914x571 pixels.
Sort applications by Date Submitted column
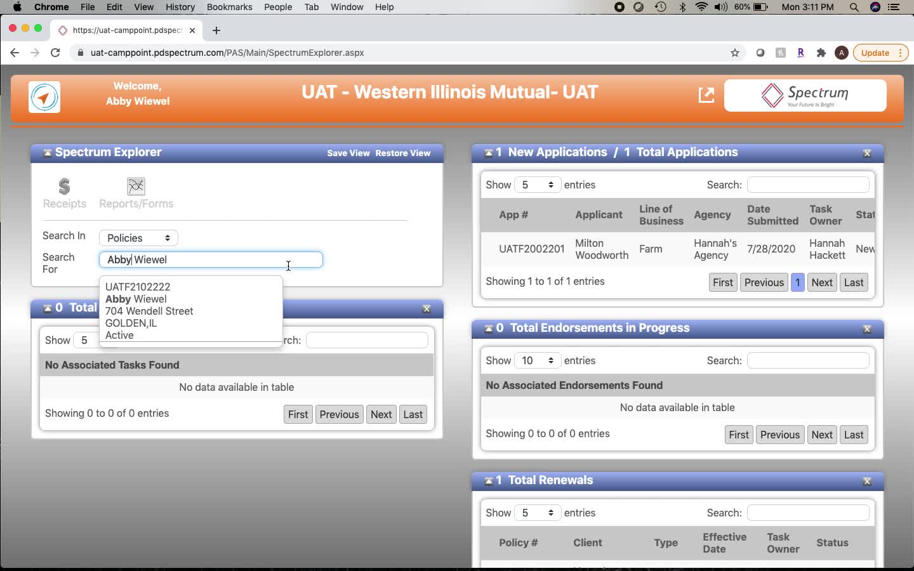[772, 214]
